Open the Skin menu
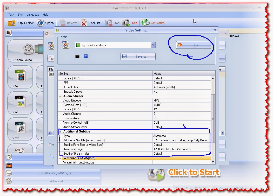 (20, 15)
